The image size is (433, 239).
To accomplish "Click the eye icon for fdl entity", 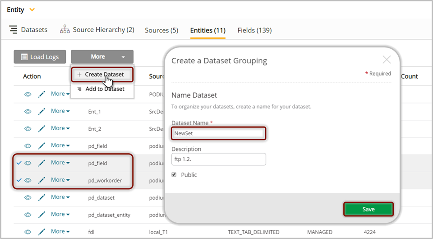I will point(28,232).
